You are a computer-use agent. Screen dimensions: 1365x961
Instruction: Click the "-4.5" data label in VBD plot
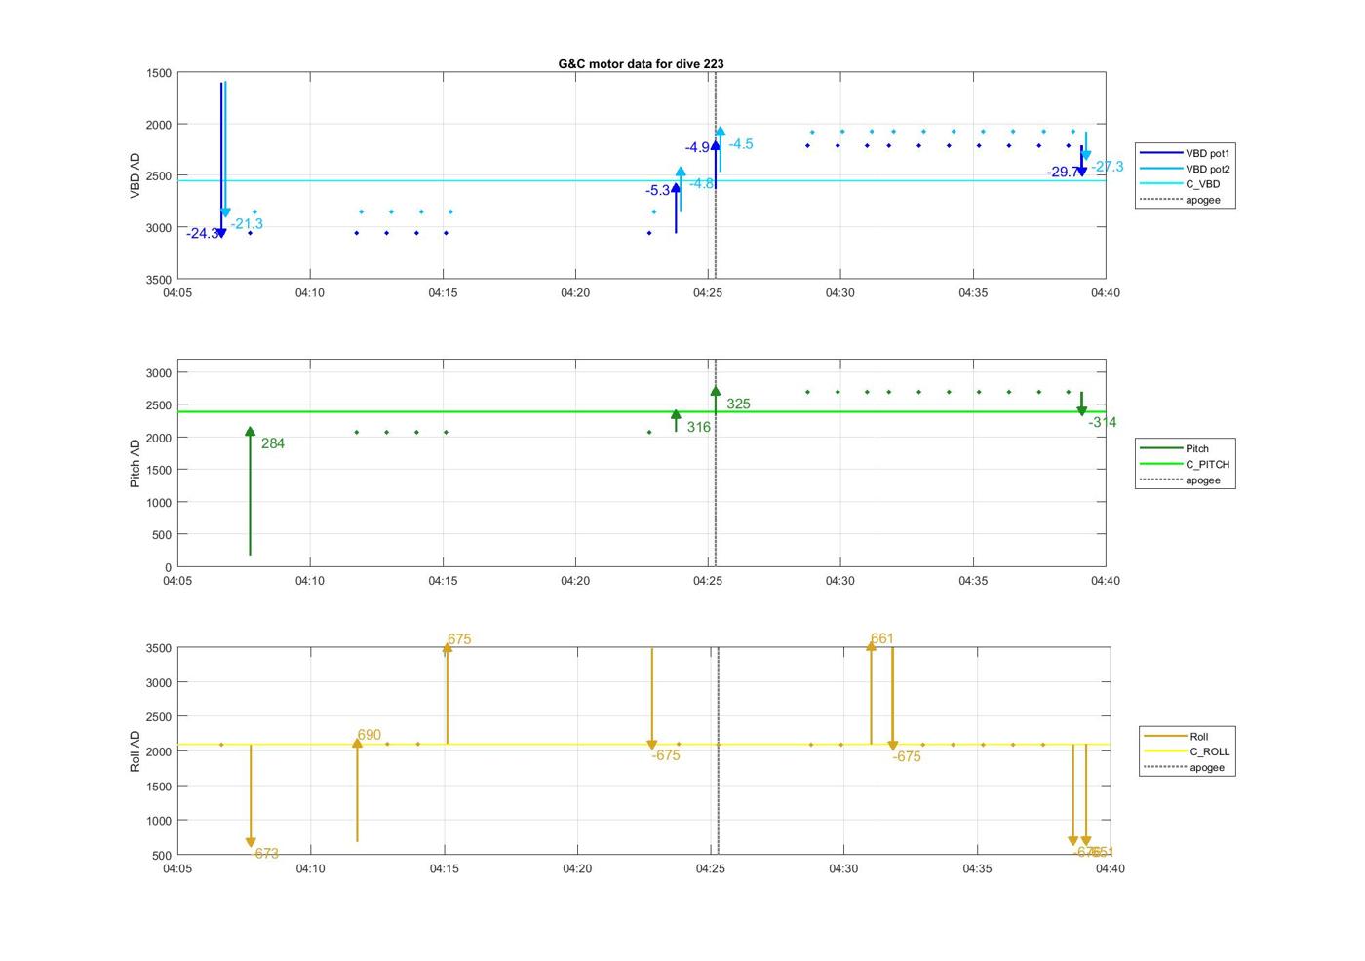tap(741, 144)
